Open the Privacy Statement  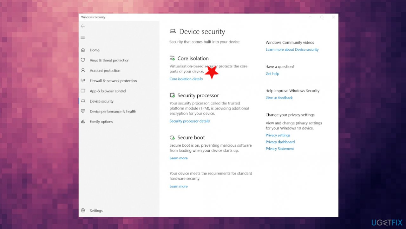(x=279, y=149)
